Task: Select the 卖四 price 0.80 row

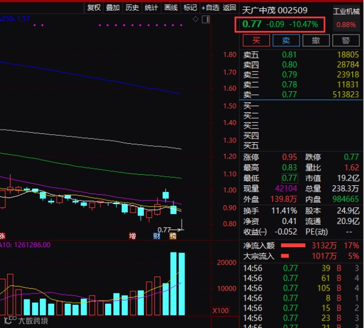Action: [x=301, y=65]
